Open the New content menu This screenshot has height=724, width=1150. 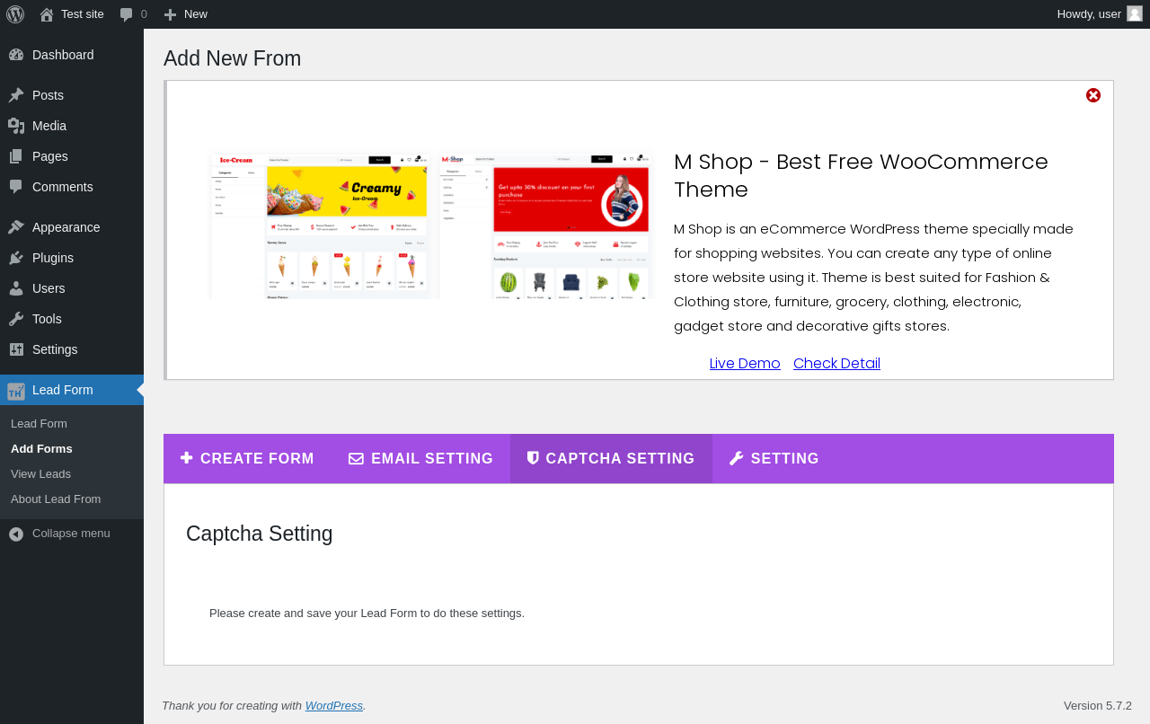tap(186, 14)
